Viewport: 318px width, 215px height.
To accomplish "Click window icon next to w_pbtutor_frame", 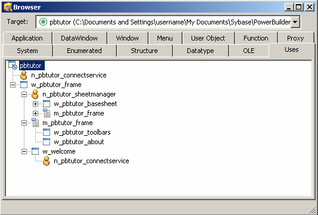I will click(x=24, y=85).
